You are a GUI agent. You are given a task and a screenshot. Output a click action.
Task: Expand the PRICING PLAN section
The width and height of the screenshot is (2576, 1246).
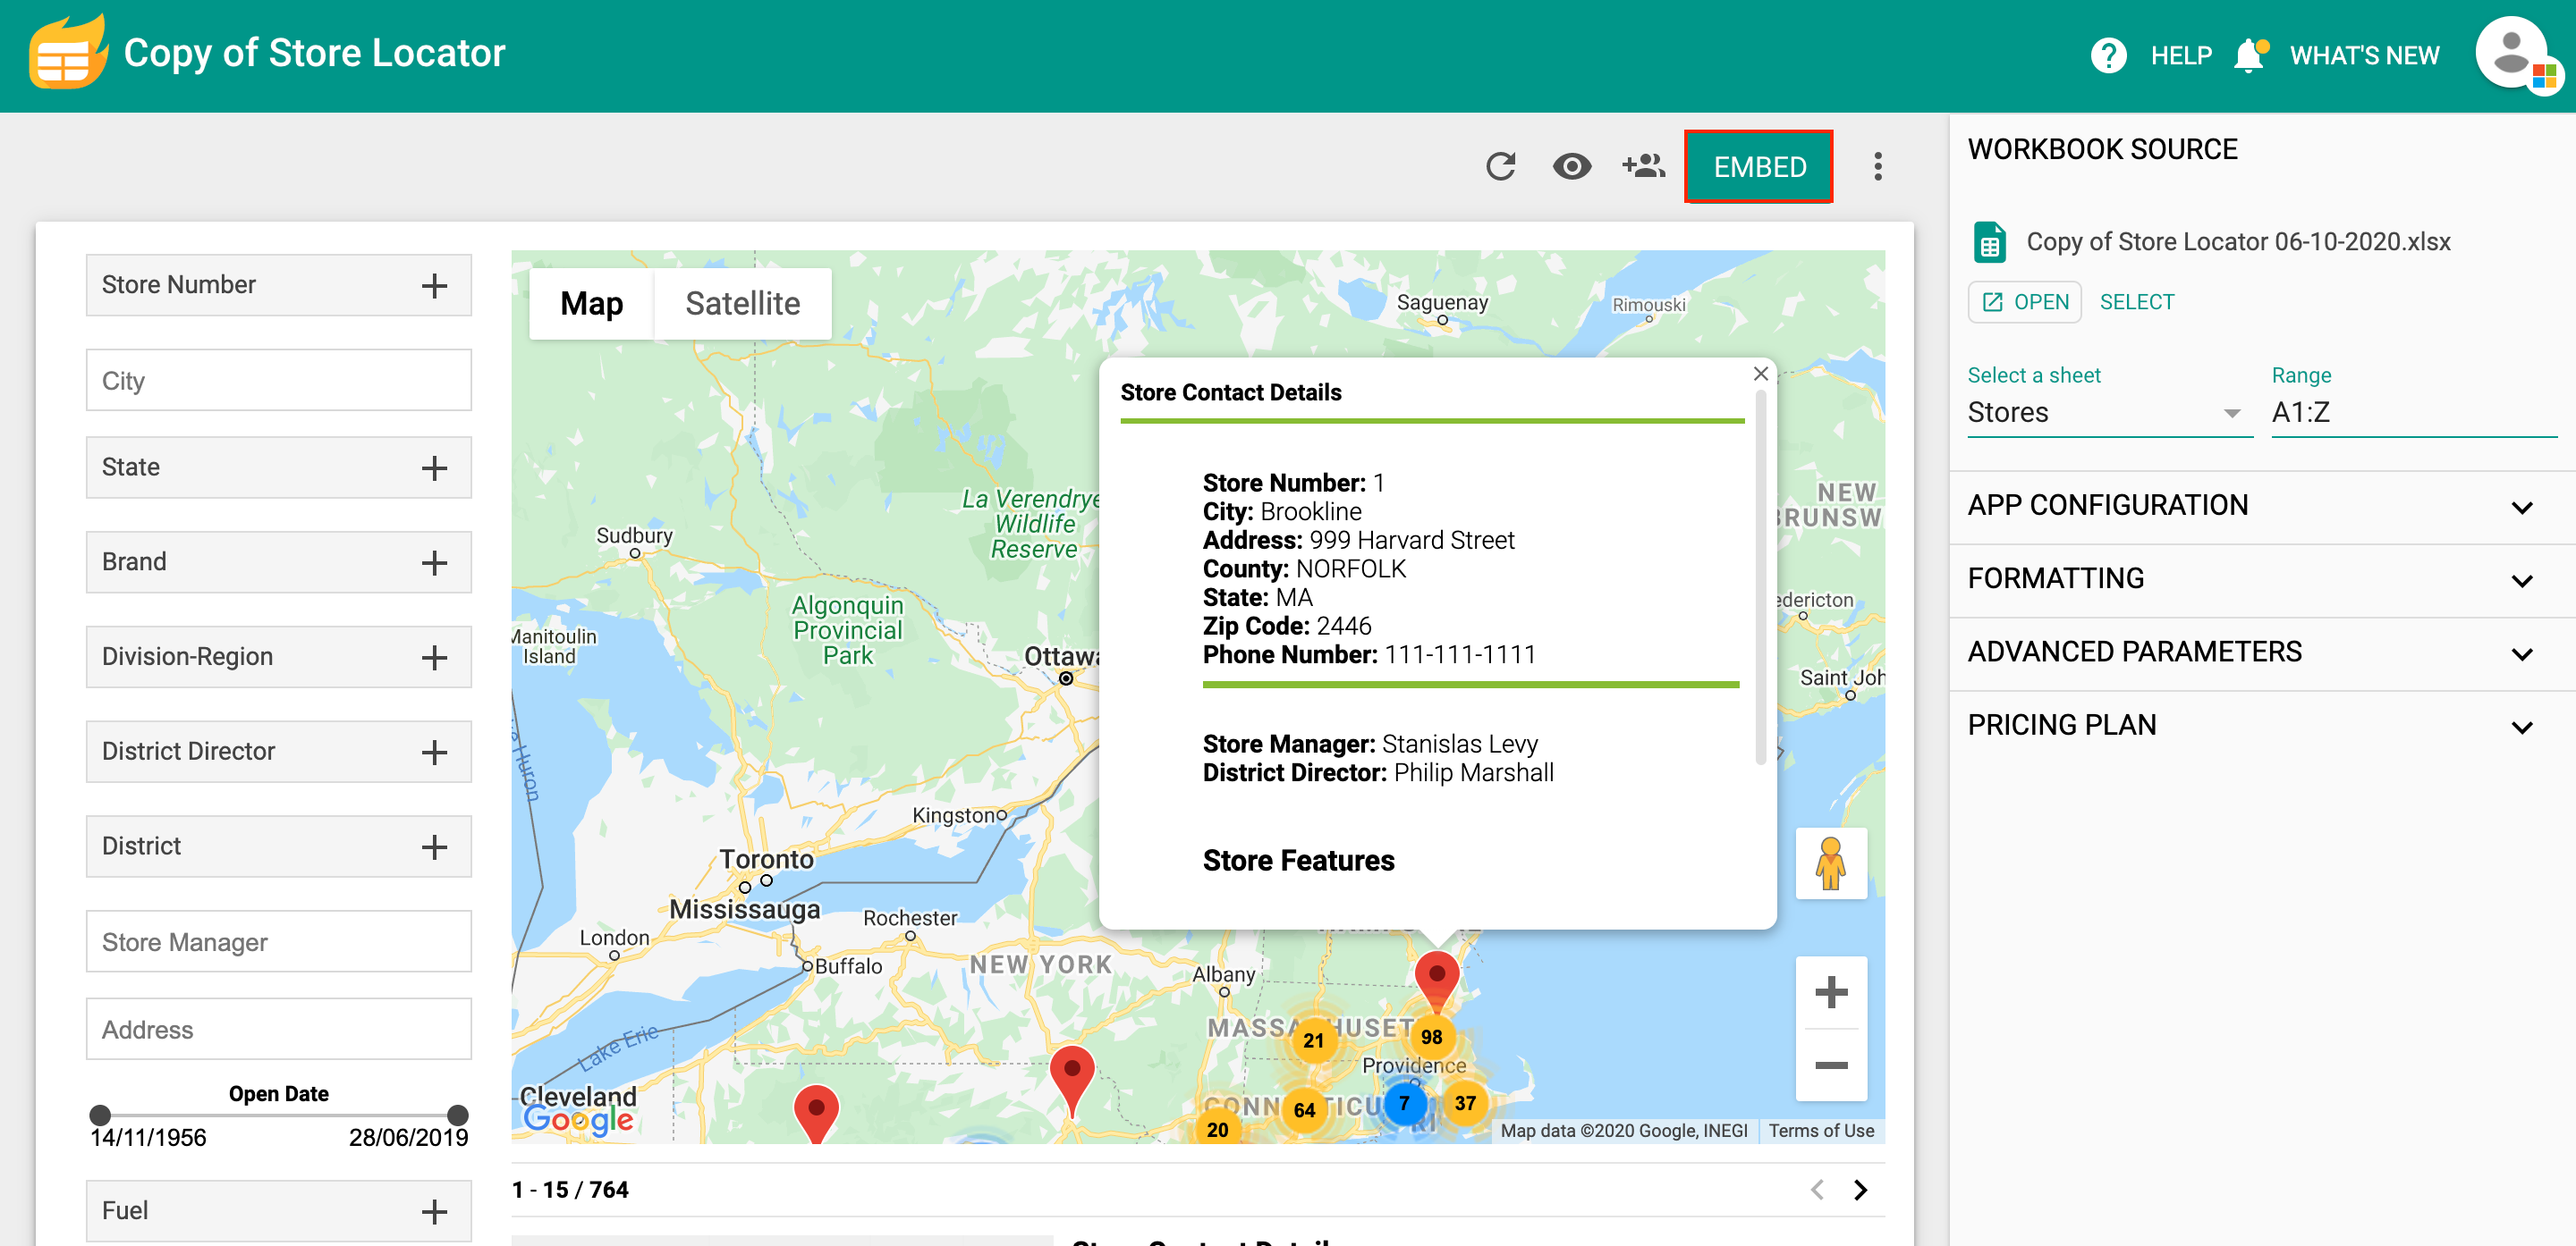point(2262,726)
